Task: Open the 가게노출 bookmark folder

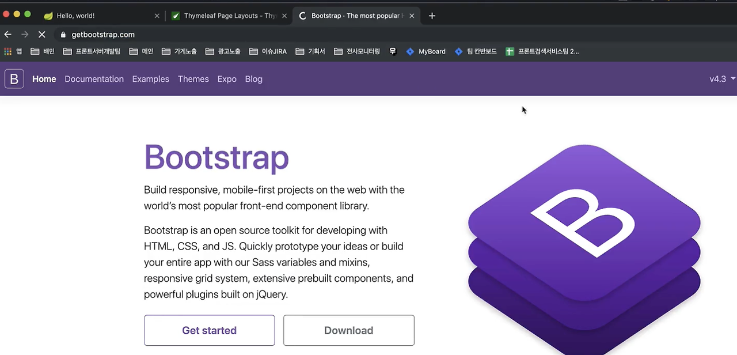Action: coord(179,51)
